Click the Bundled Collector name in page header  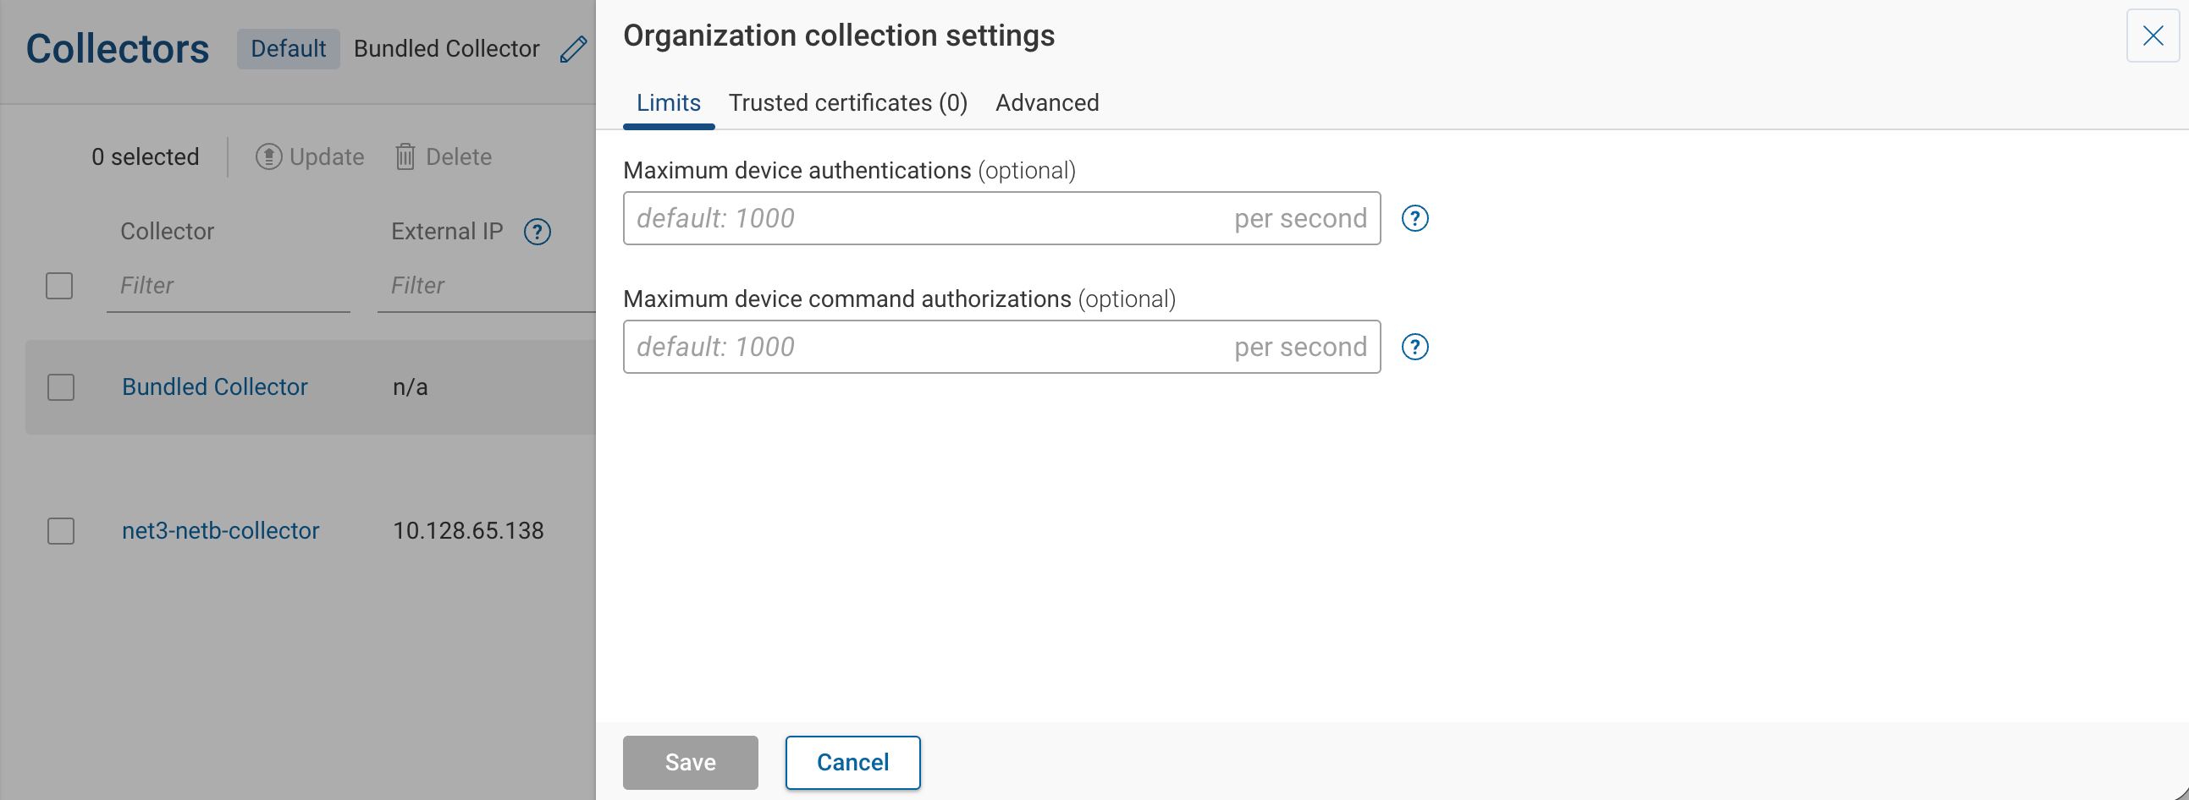tap(446, 48)
